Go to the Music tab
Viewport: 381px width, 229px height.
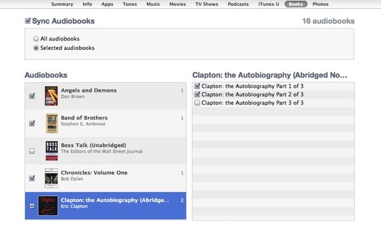(x=153, y=4)
